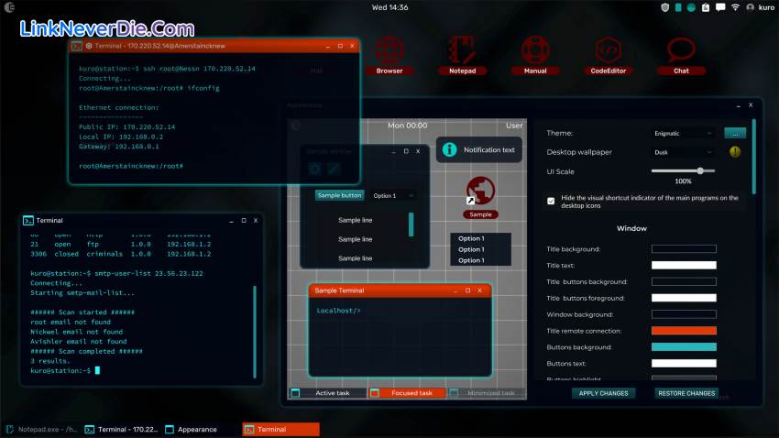779x438 pixels.
Task: Switch to Appearance in the taskbar
Action: 197,429
